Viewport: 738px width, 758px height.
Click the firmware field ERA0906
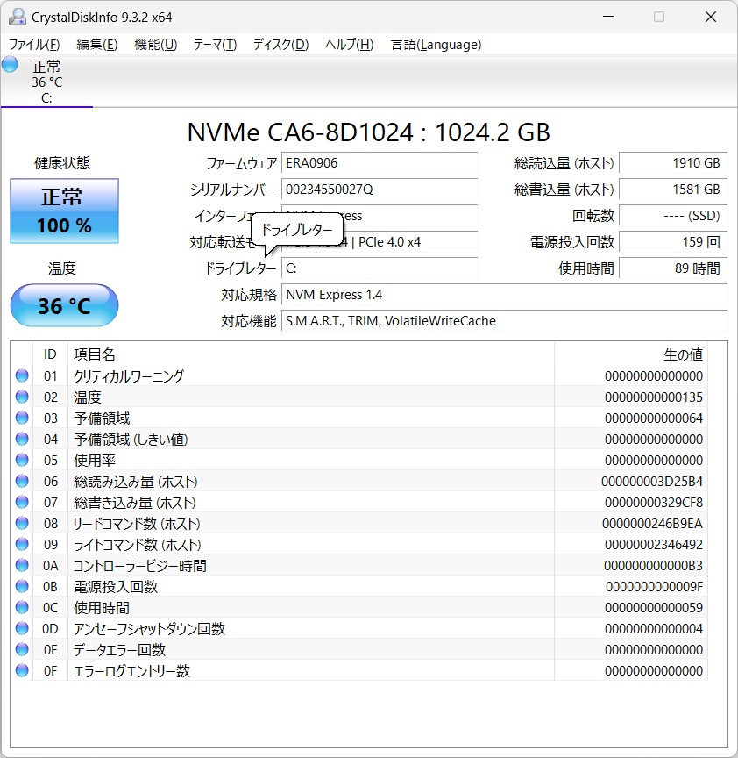click(380, 163)
